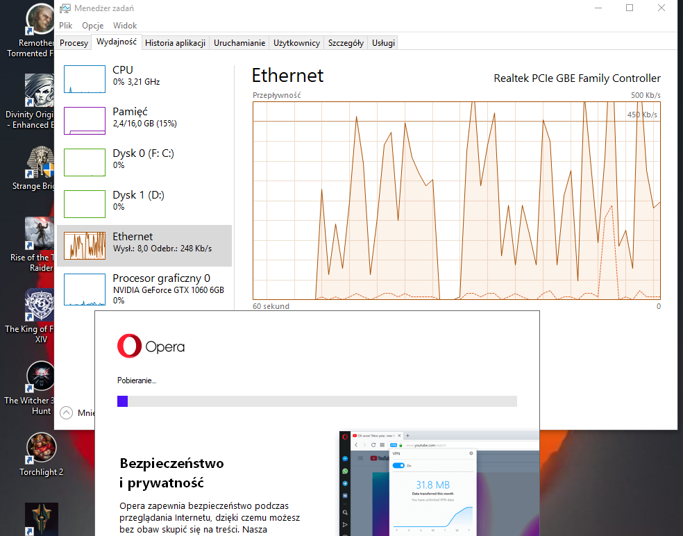This screenshot has width=683, height=536.
Task: Click the Ethernet throughput graph area
Action: pyautogui.click(x=457, y=201)
